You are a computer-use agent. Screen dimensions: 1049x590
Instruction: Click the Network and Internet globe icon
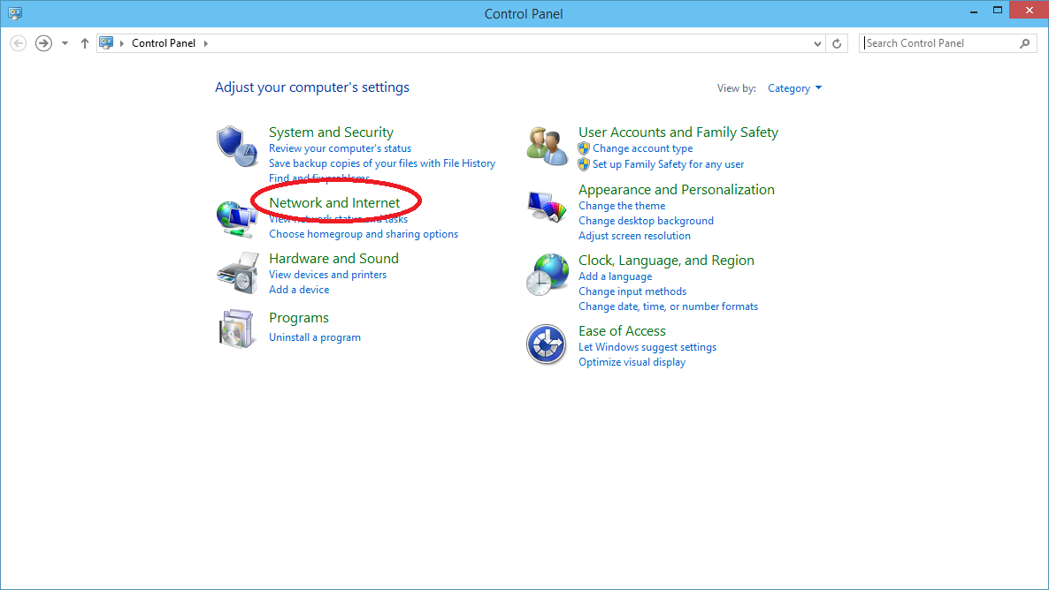point(237,218)
